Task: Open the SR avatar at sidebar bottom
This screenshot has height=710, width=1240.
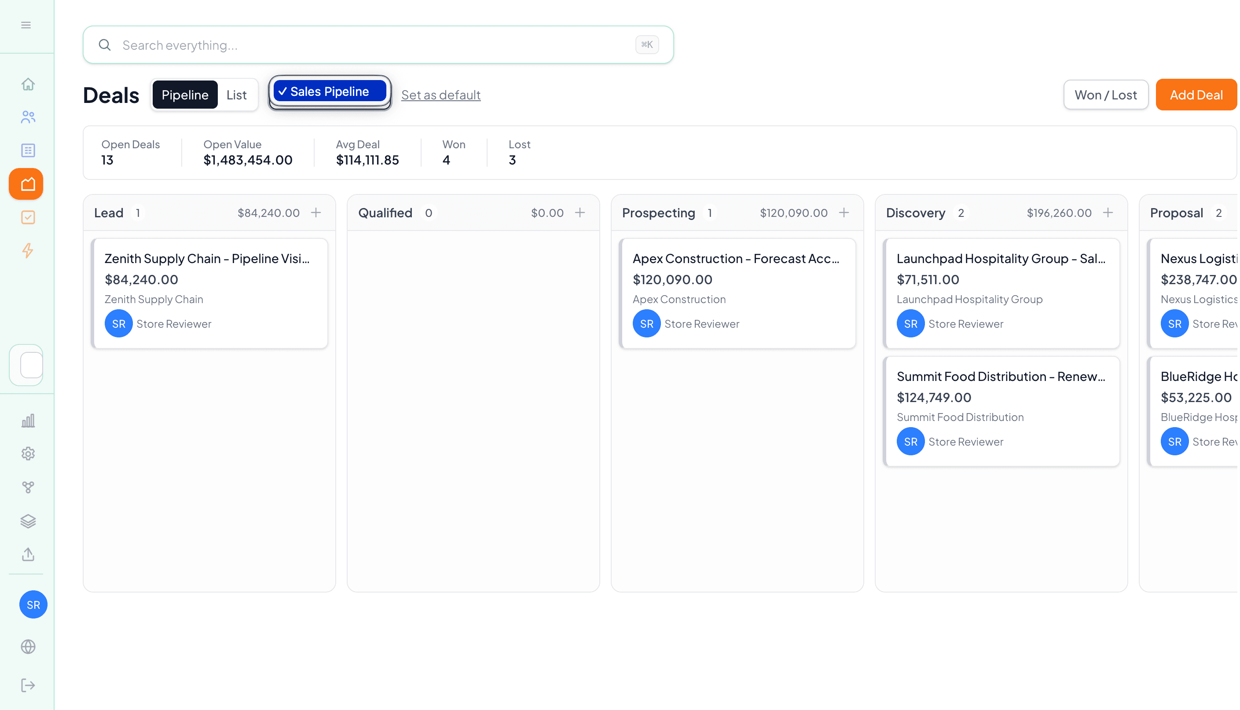Action: click(x=33, y=605)
